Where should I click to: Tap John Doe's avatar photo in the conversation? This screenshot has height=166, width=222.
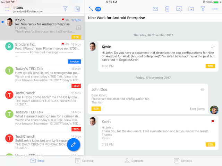[214, 110]
